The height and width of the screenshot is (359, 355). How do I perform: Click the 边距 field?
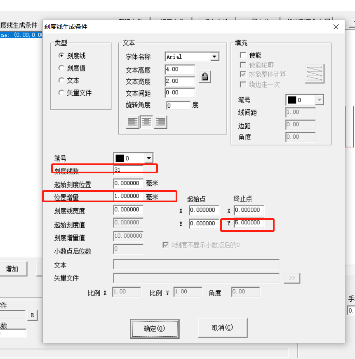click(301, 125)
